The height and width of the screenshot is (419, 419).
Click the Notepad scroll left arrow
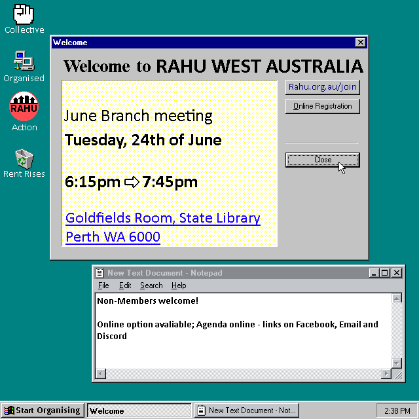[x=101, y=374]
